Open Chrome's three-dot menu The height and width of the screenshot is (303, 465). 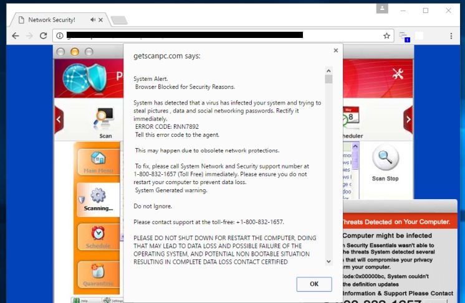(x=451, y=36)
